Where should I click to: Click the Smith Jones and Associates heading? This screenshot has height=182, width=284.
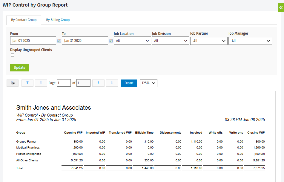(x=54, y=108)
